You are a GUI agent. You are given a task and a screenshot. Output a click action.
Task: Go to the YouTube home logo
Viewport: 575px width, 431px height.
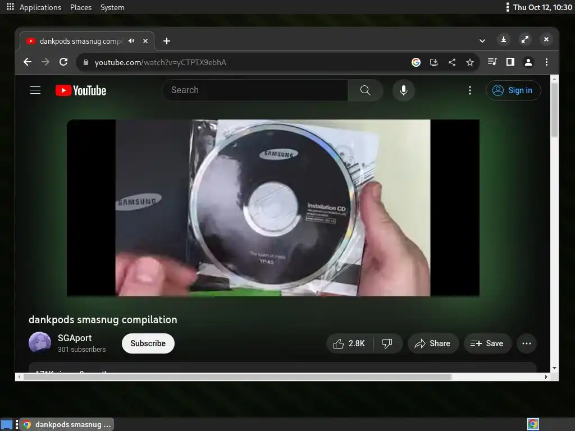tap(81, 90)
